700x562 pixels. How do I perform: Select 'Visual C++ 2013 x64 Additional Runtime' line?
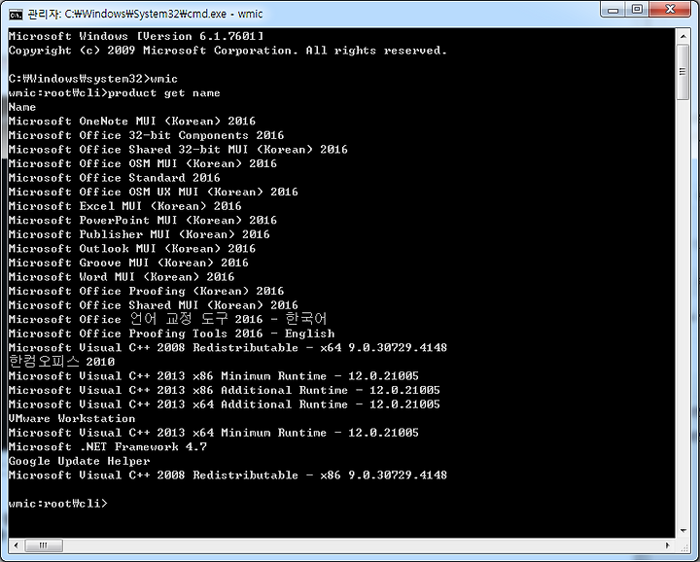click(225, 404)
